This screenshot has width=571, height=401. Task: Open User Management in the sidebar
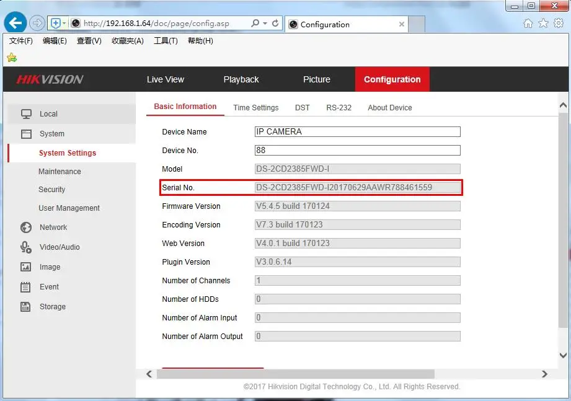[x=69, y=208]
